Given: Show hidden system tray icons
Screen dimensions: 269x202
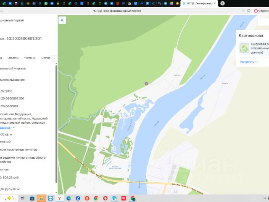Looking at the screenshot, I should (265, 198).
